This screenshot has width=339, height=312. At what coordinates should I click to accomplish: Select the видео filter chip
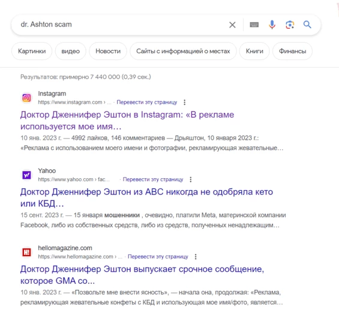point(70,51)
